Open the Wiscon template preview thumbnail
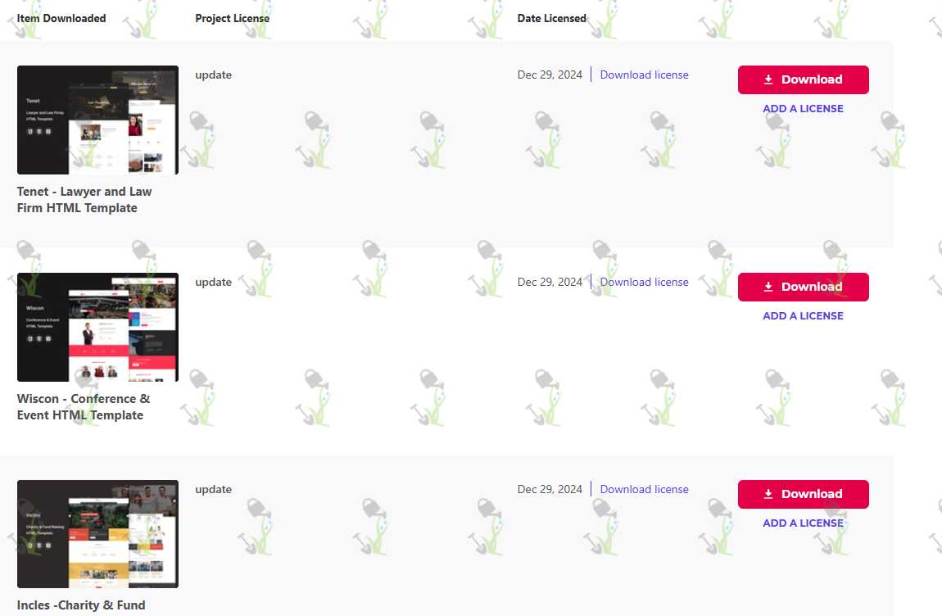Image resolution: width=942 pixels, height=616 pixels. pos(98,328)
